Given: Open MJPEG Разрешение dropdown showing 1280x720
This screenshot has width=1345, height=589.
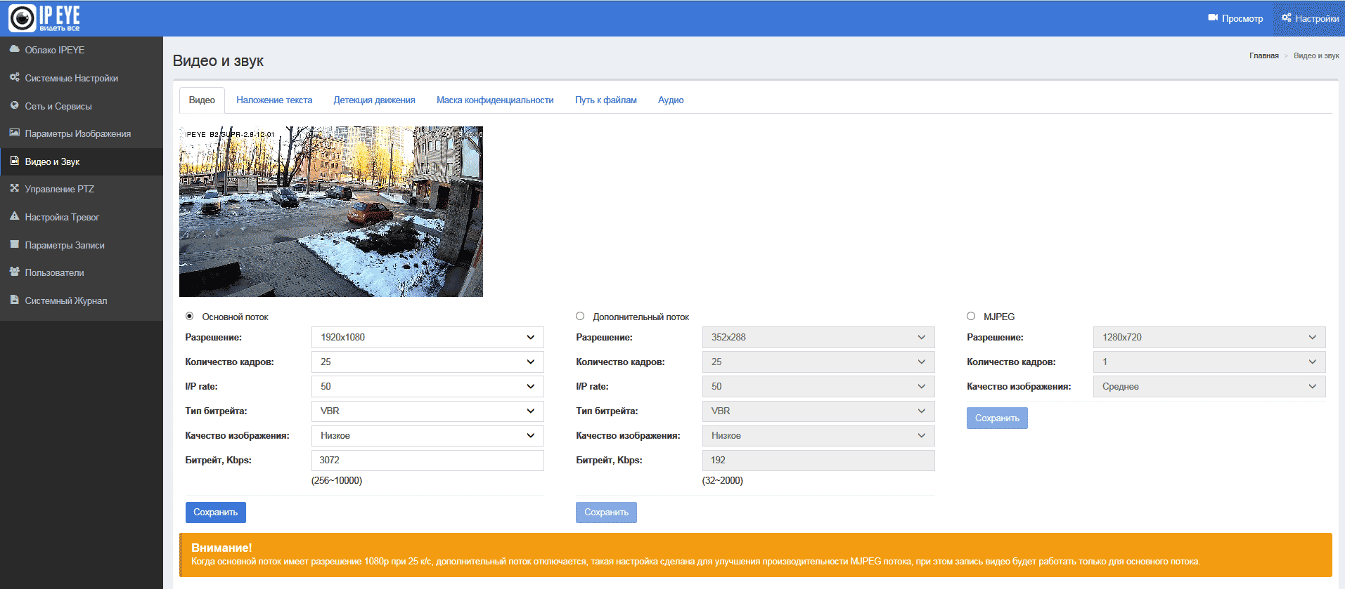Looking at the screenshot, I should pos(1209,338).
